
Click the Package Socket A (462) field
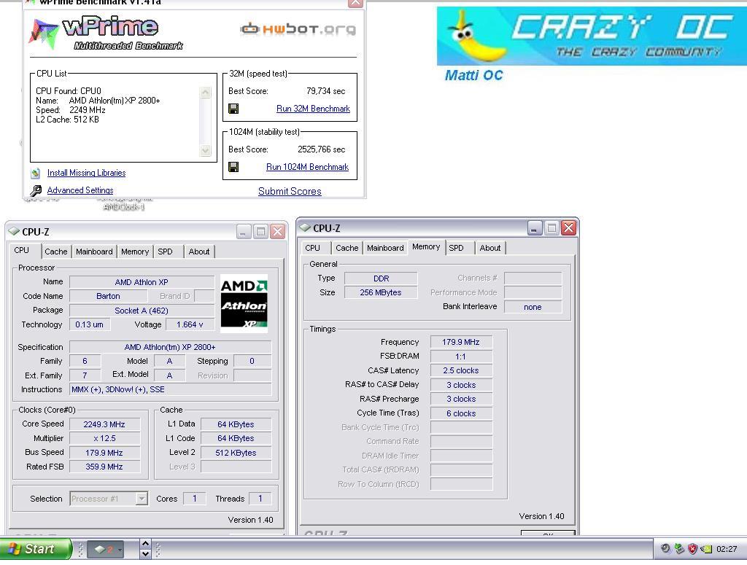pos(142,311)
